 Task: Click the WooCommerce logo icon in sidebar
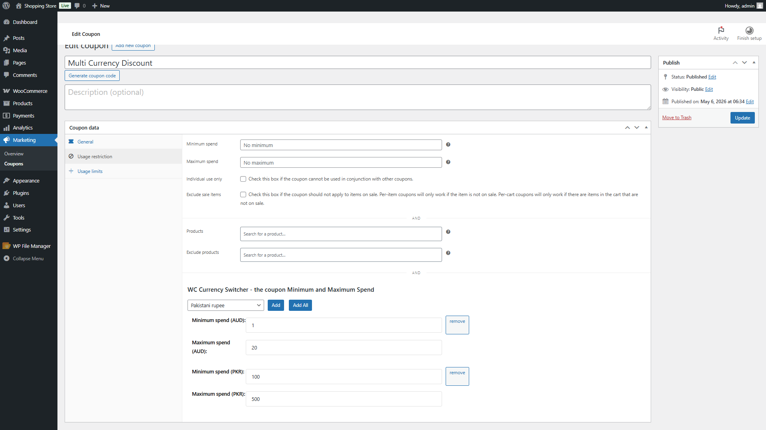pos(6,91)
